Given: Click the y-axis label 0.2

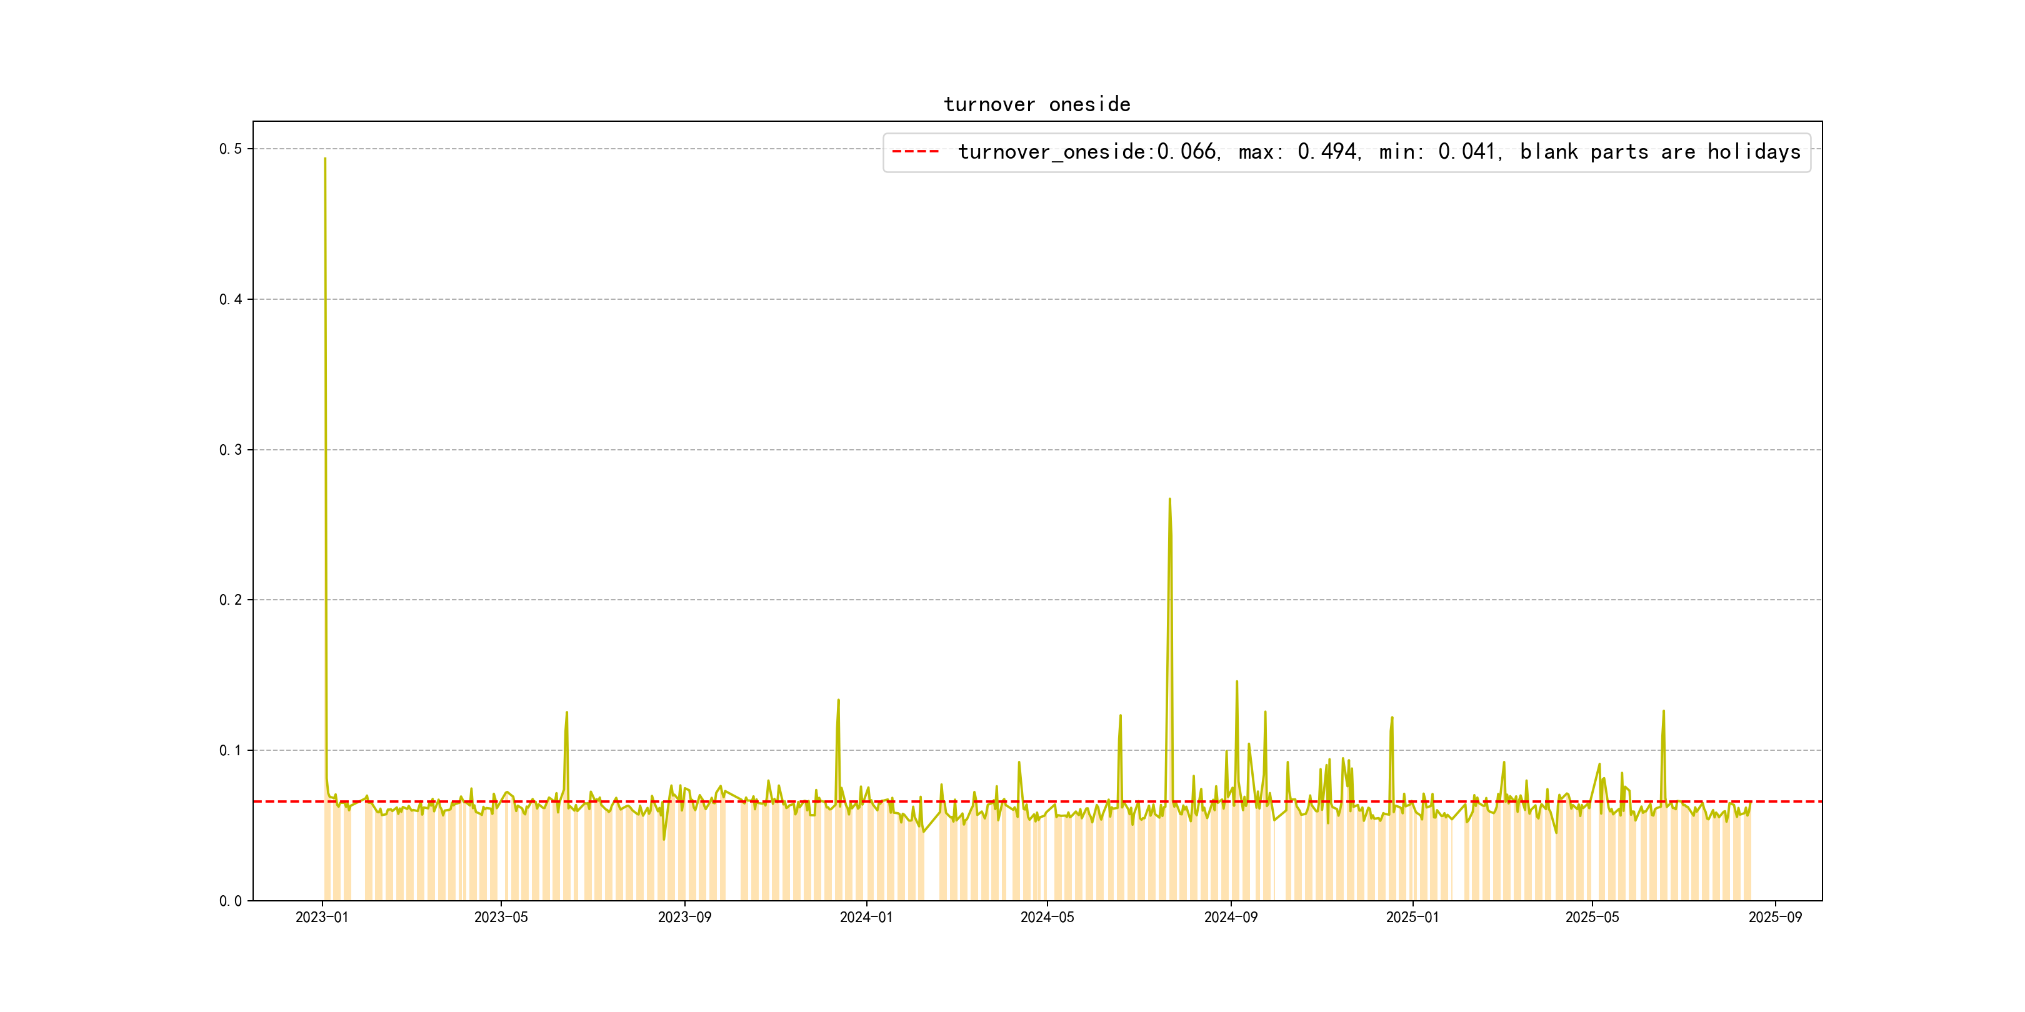Looking at the screenshot, I should [x=231, y=600].
